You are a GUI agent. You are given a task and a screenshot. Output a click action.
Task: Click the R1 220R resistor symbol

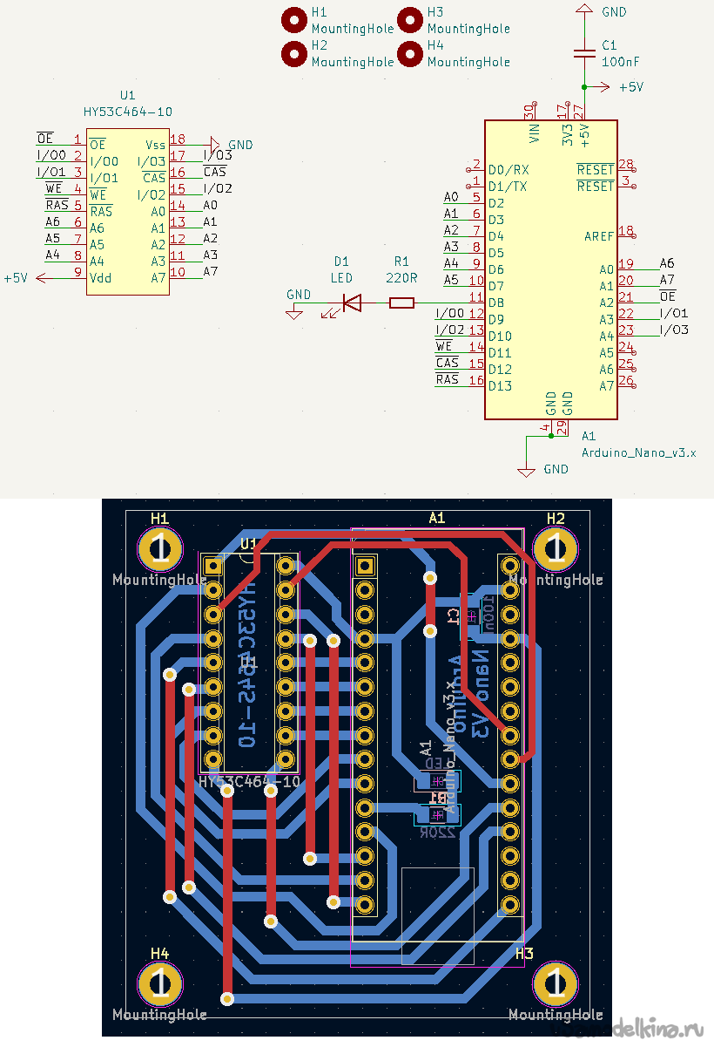(x=401, y=303)
